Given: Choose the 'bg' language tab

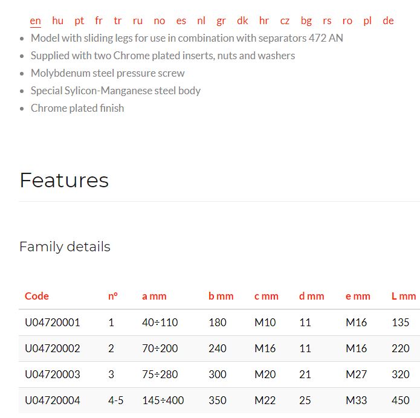Looking at the screenshot, I should click(x=306, y=21).
